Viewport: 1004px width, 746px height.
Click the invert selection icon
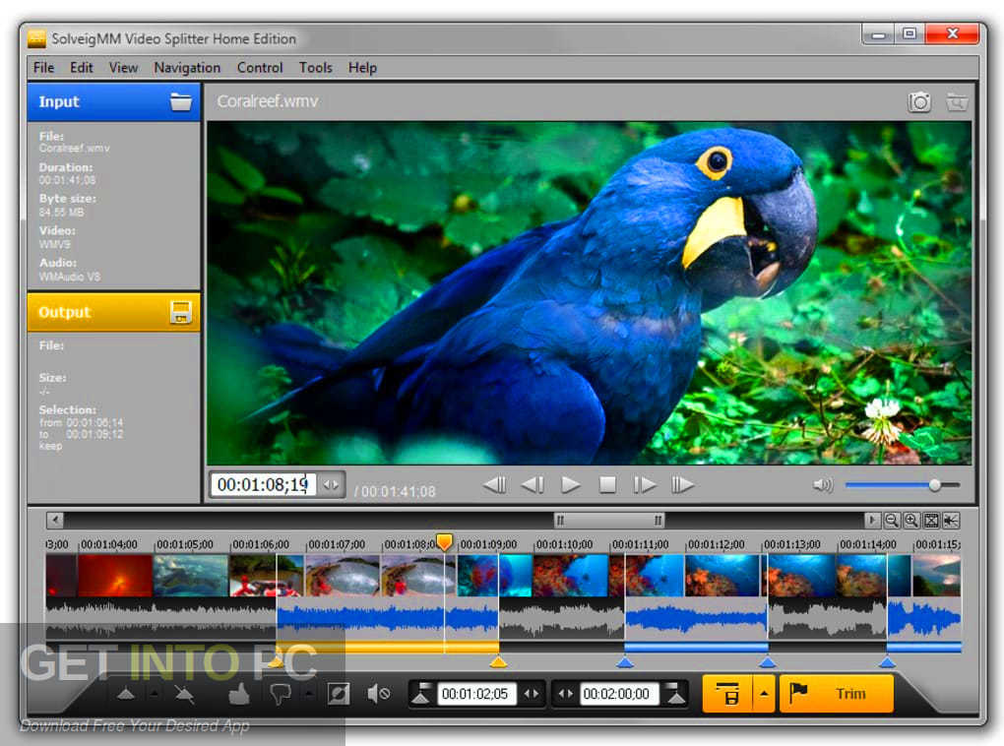(339, 694)
